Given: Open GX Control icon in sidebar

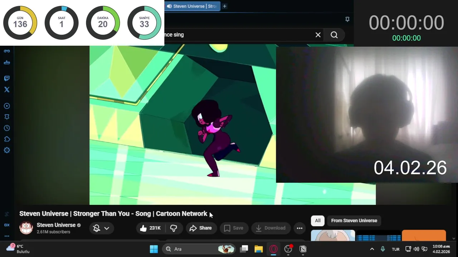Looking at the screenshot, I should (7, 51).
